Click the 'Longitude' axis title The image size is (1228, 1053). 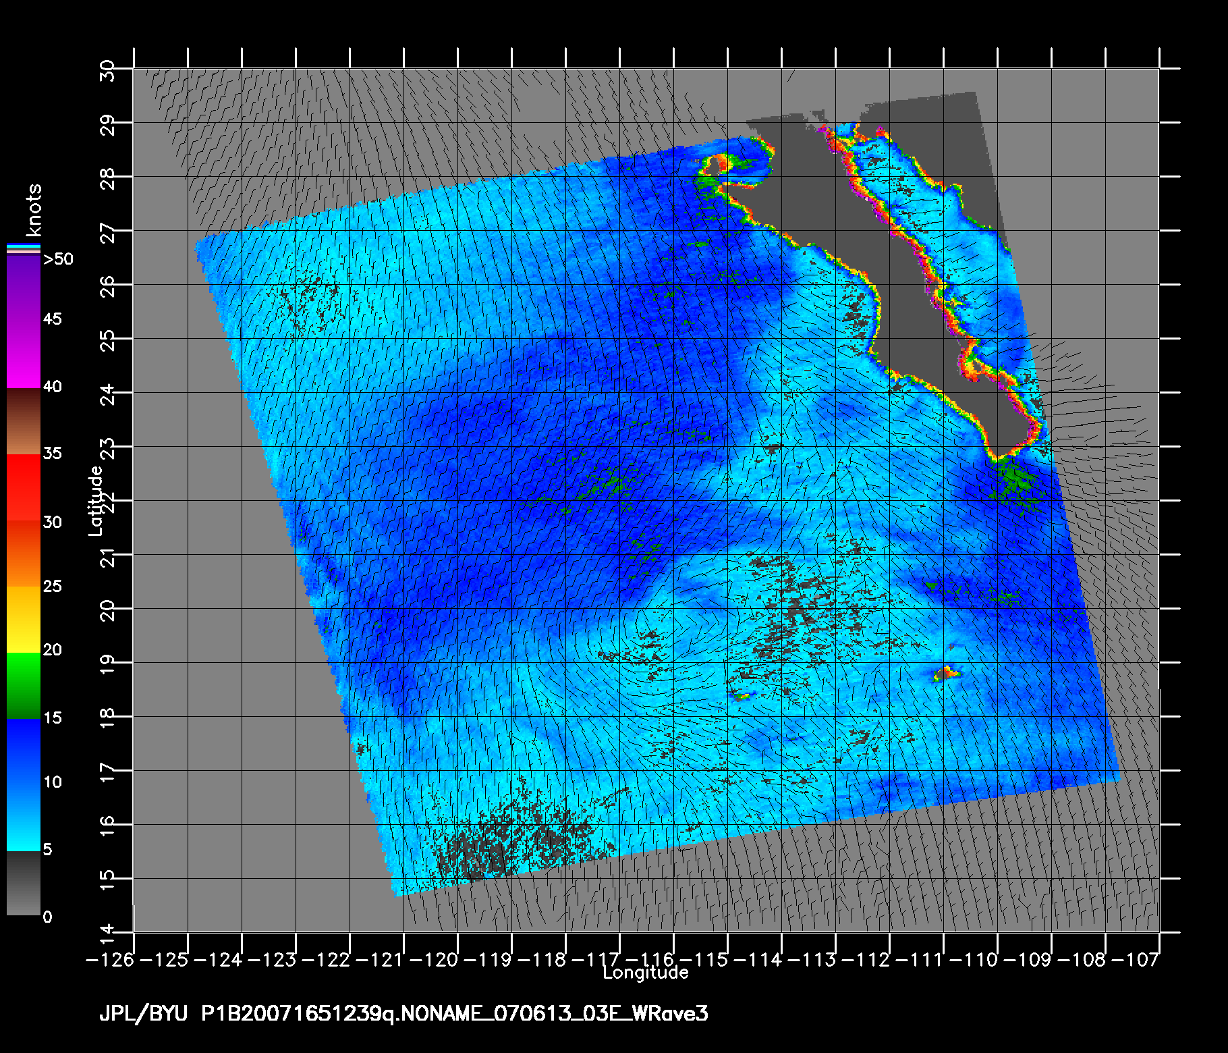tap(646, 973)
